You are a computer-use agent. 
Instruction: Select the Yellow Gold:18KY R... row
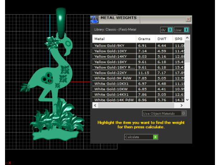coord(138,67)
